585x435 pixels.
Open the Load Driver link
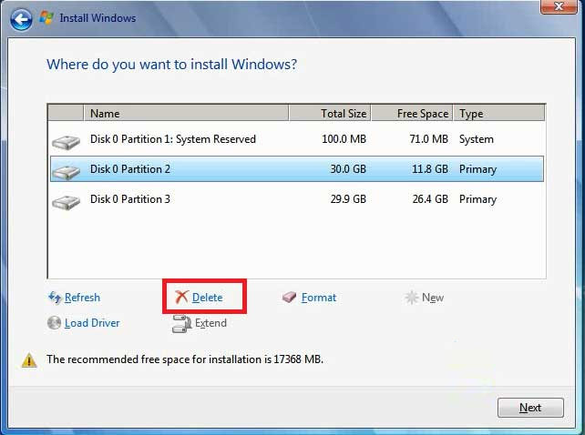92,323
